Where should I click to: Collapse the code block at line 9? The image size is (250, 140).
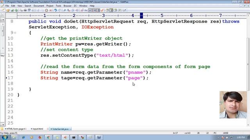15,33
